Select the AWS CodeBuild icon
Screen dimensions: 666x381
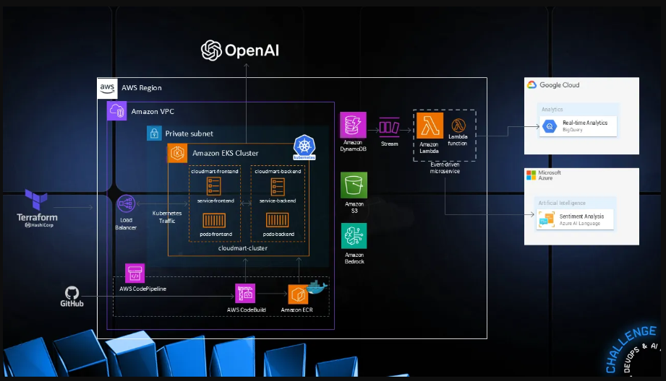(245, 293)
